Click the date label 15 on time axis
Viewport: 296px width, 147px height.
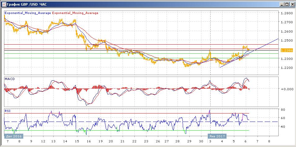pos(76,140)
